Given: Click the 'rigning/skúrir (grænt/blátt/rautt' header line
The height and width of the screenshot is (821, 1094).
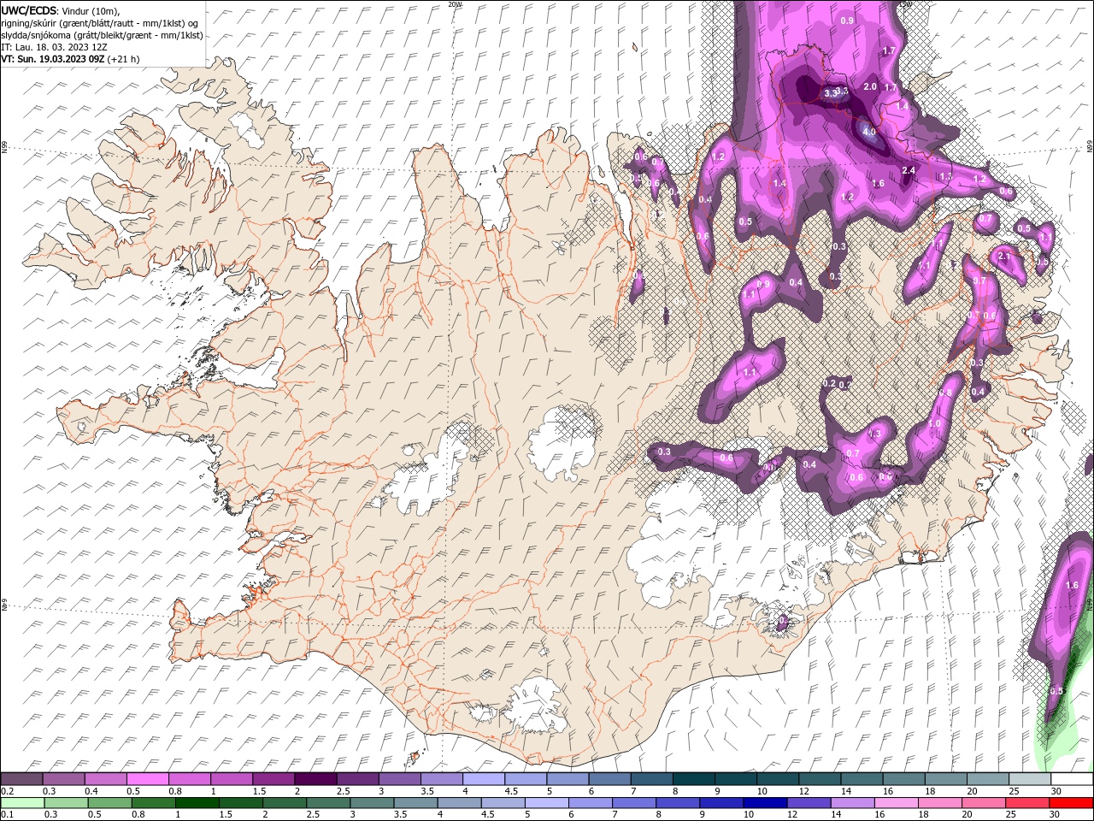Looking at the screenshot, I should [99, 22].
